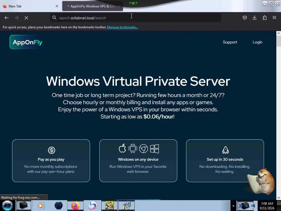Click the taskbar clock showing 7:08 AM

tap(267, 206)
